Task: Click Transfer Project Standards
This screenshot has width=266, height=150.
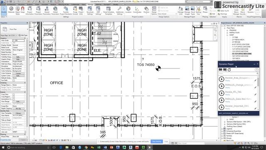Action: click(66, 10)
